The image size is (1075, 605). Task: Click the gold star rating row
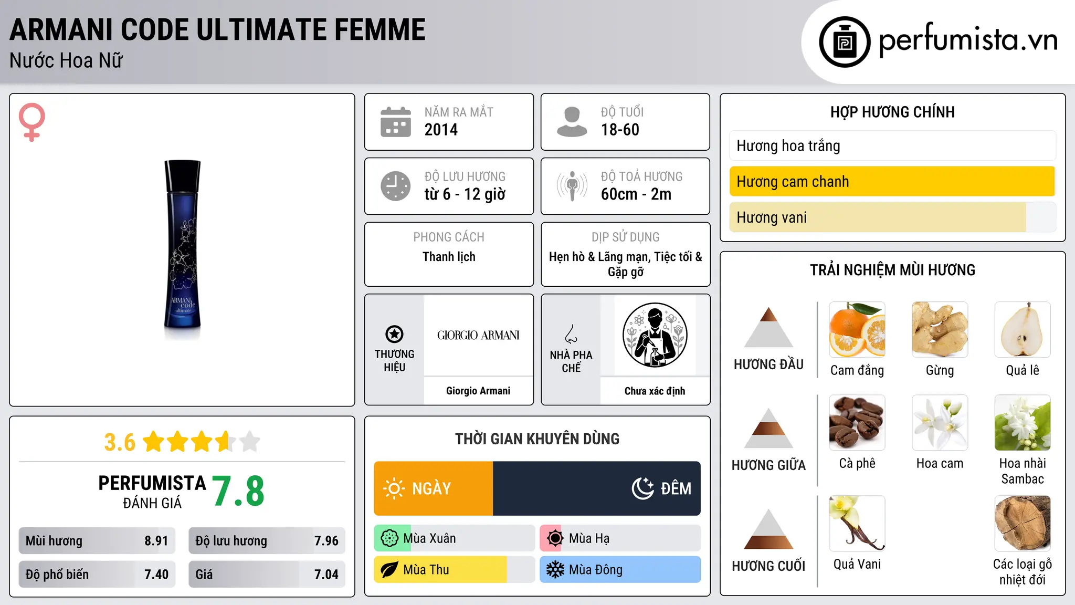point(202,442)
